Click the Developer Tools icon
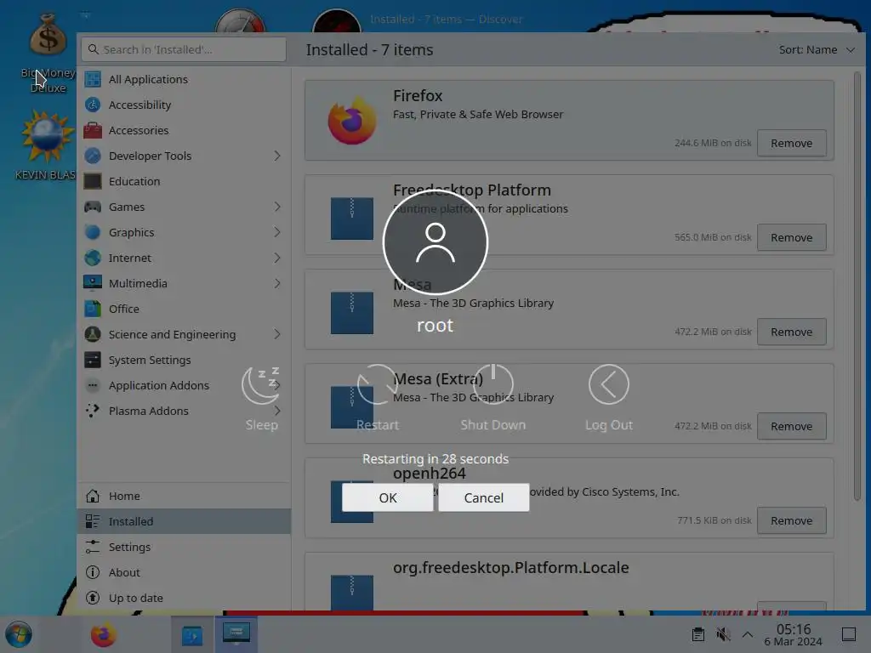Image resolution: width=871 pixels, height=653 pixels. click(93, 156)
